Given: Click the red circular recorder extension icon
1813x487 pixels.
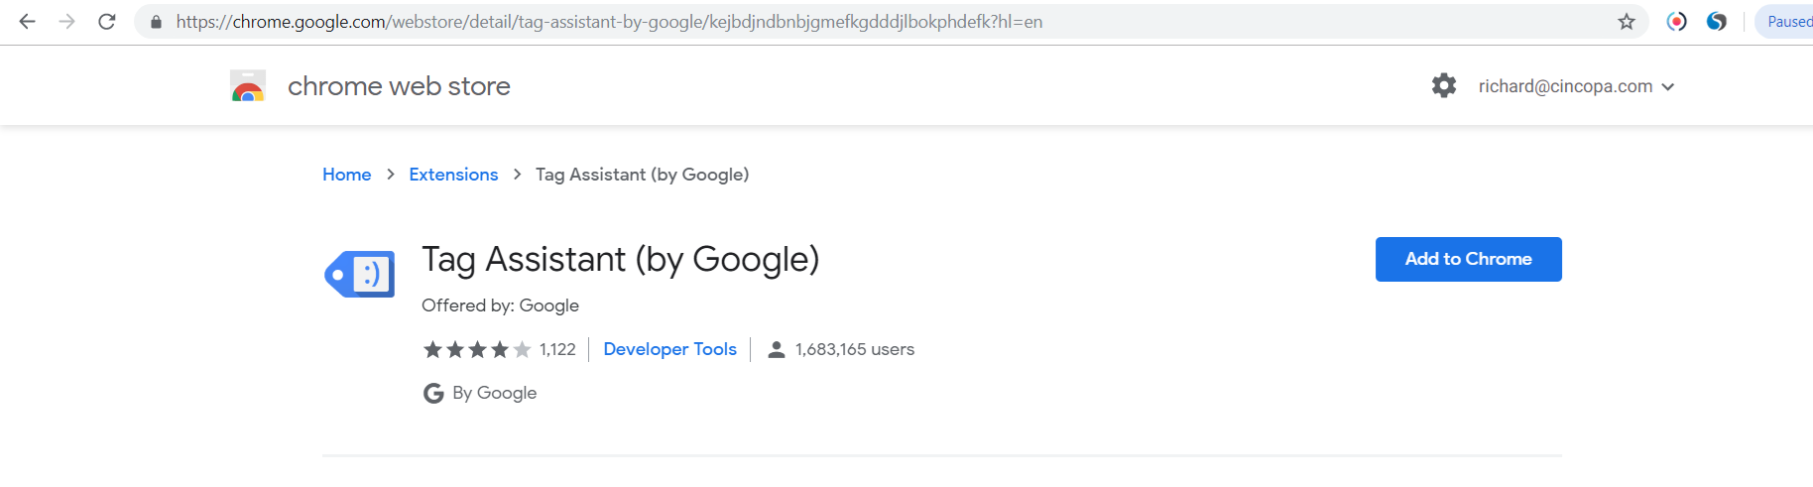Looking at the screenshot, I should (x=1676, y=22).
